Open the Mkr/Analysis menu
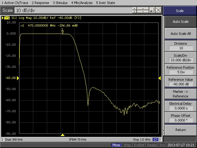Screen dimensions: 197x148 coord(82,3)
